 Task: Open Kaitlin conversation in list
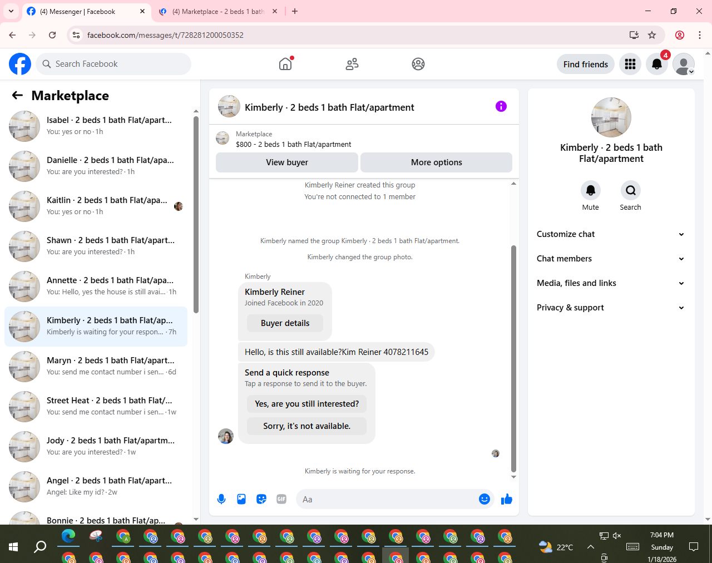coord(96,206)
